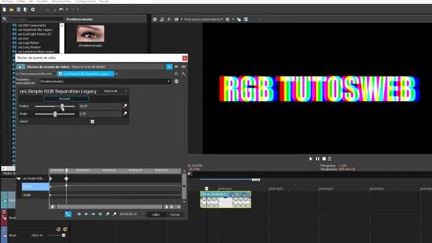Screen dimensions: 432x243
Task: Expand the overlays grid dropdown arrow
Action: 233,20
